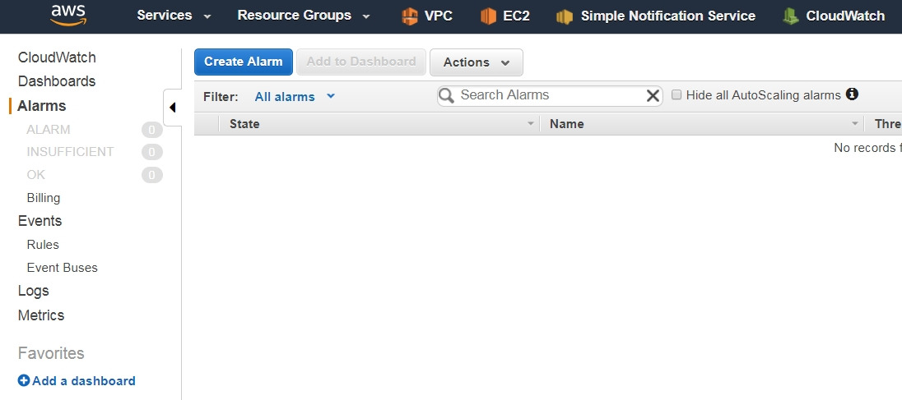Screen dimensions: 902x400
Task: Click the magnifier icon in Search Alarms
Action: (446, 96)
